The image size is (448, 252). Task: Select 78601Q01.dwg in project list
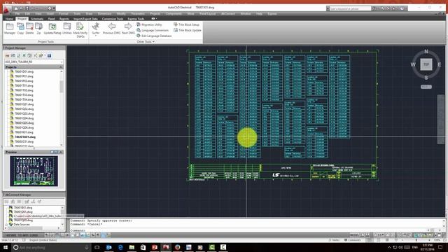pos(24,104)
